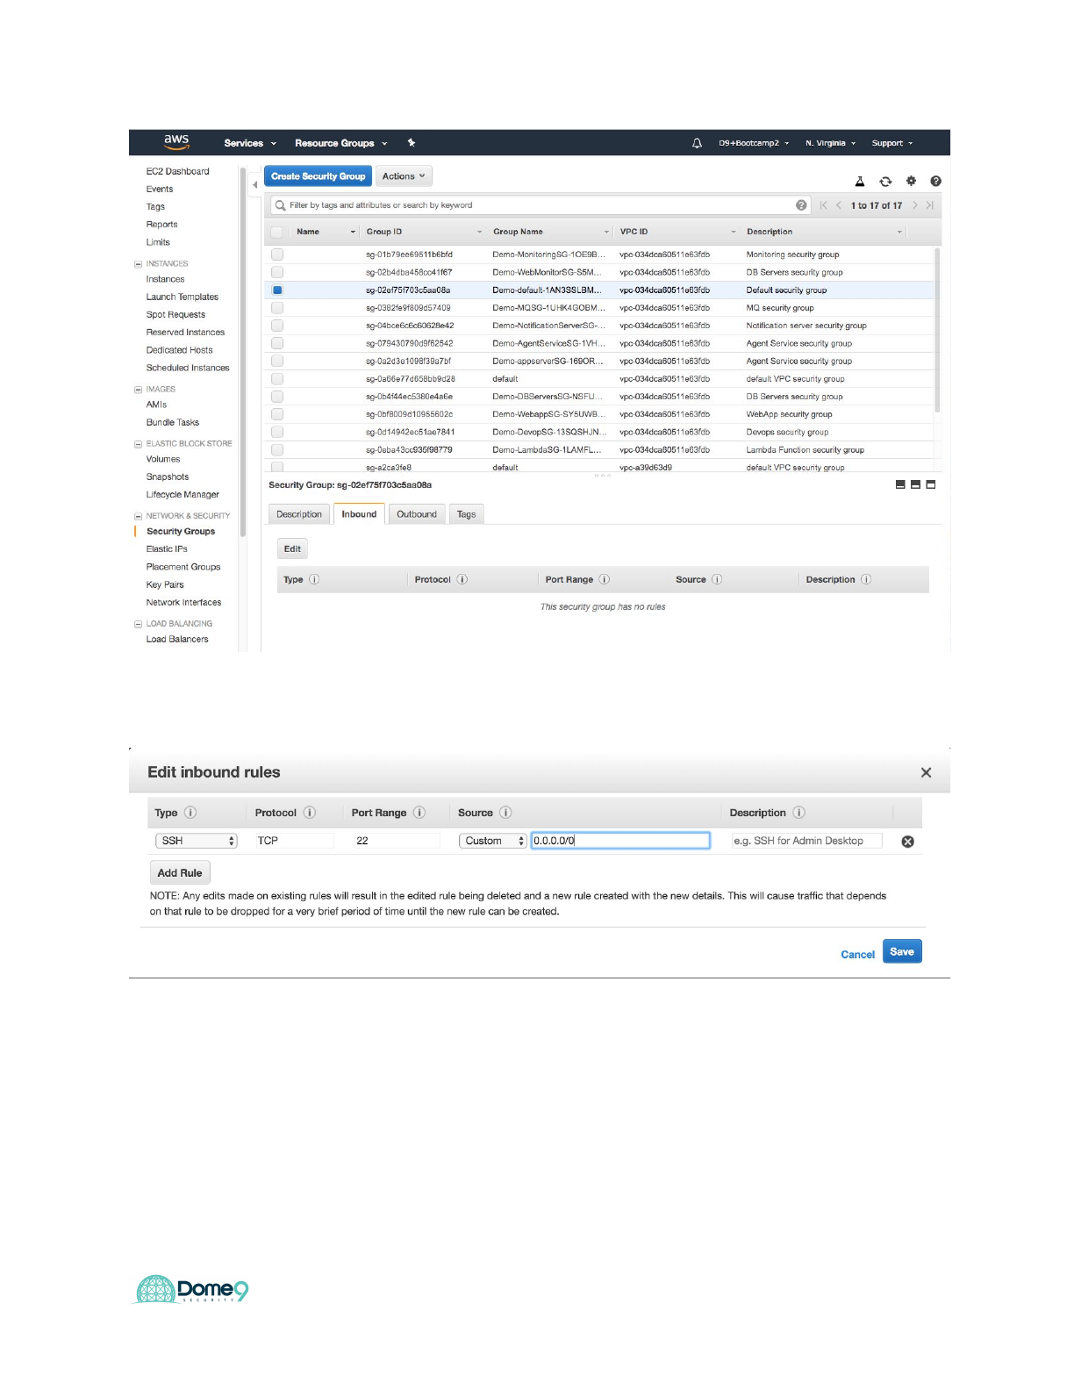Show info for Source in Edit inbound rules
This screenshot has height=1390, width=1074.
click(x=505, y=813)
